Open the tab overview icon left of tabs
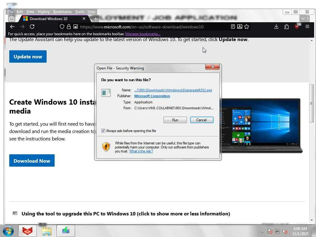 coord(12,19)
